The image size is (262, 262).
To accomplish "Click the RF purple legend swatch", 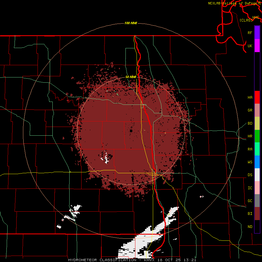I will pyautogui.click(x=257, y=33).
